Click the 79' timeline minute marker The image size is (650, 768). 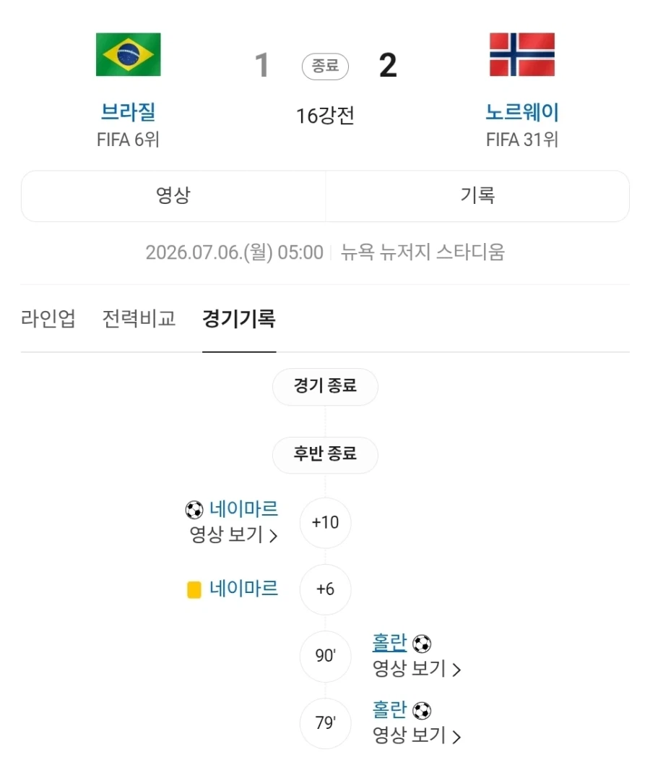(325, 723)
